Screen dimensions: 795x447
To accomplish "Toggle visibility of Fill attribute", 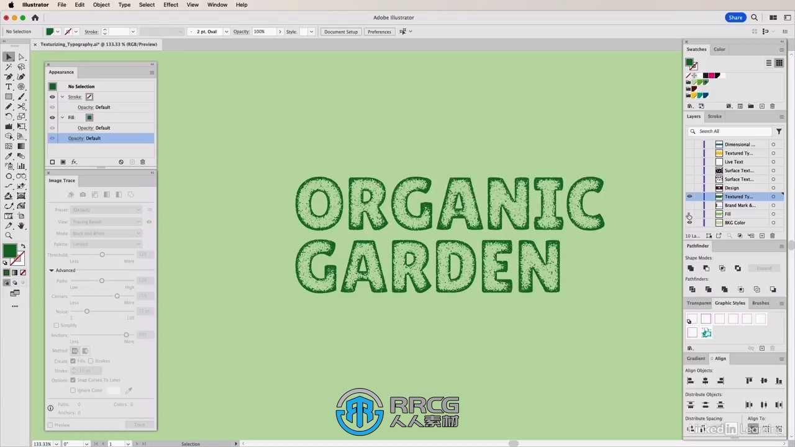I will coord(52,117).
